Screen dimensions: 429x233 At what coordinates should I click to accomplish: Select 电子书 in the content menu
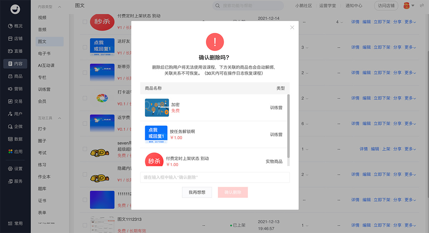click(44, 53)
